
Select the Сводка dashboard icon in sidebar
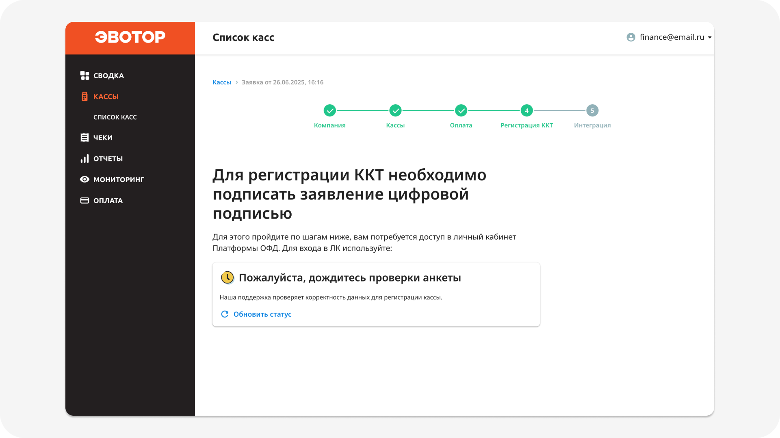pyautogui.click(x=84, y=75)
